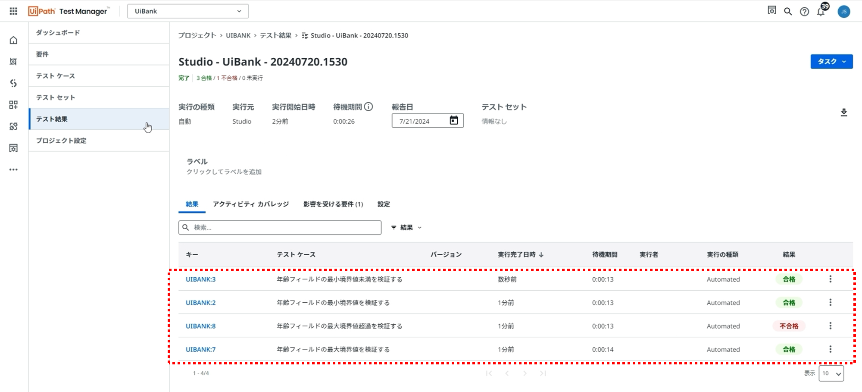
Task: Open the タスク dropdown button
Action: point(831,61)
